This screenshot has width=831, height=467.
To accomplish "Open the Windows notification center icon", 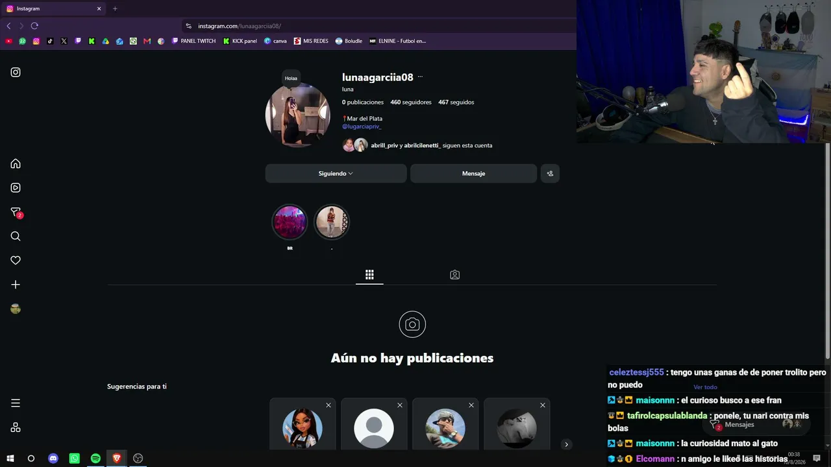I will [817, 459].
